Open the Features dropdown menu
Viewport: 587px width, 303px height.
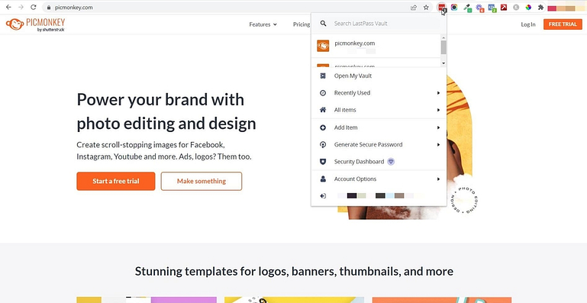tap(263, 24)
